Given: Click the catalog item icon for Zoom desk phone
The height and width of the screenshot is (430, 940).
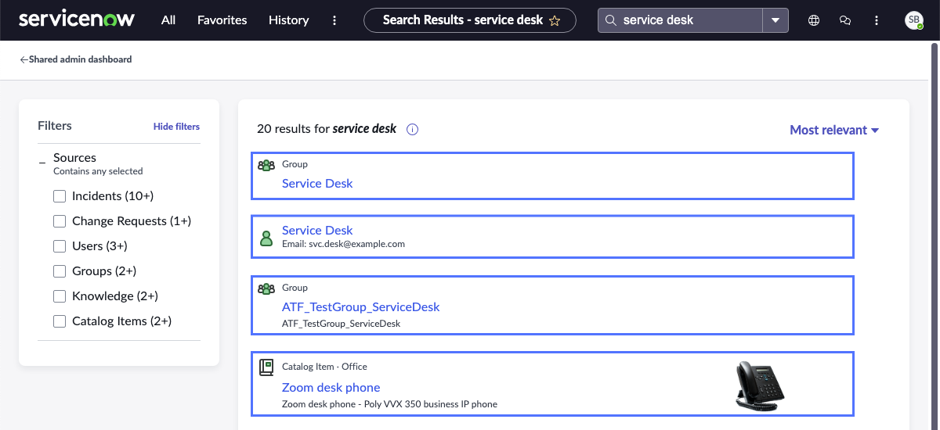Looking at the screenshot, I should coord(266,367).
